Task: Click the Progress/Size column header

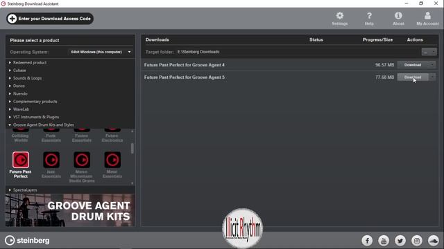Action: 377,40
